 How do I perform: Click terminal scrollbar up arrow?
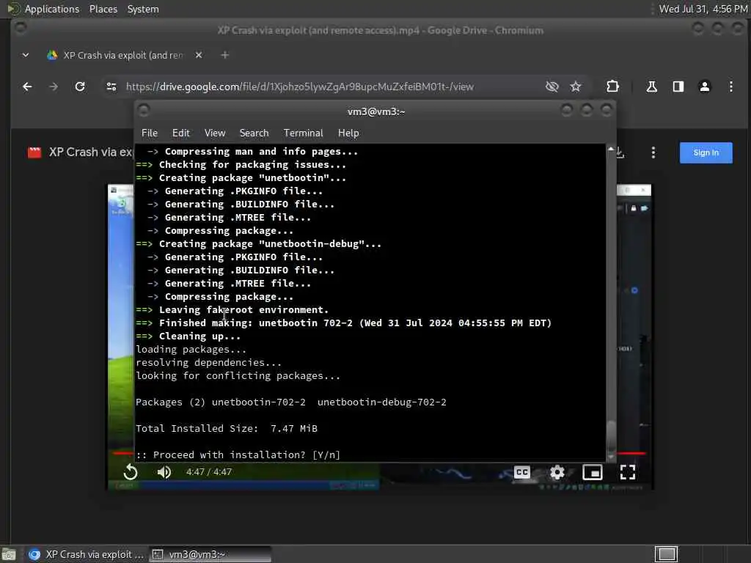[611, 150]
